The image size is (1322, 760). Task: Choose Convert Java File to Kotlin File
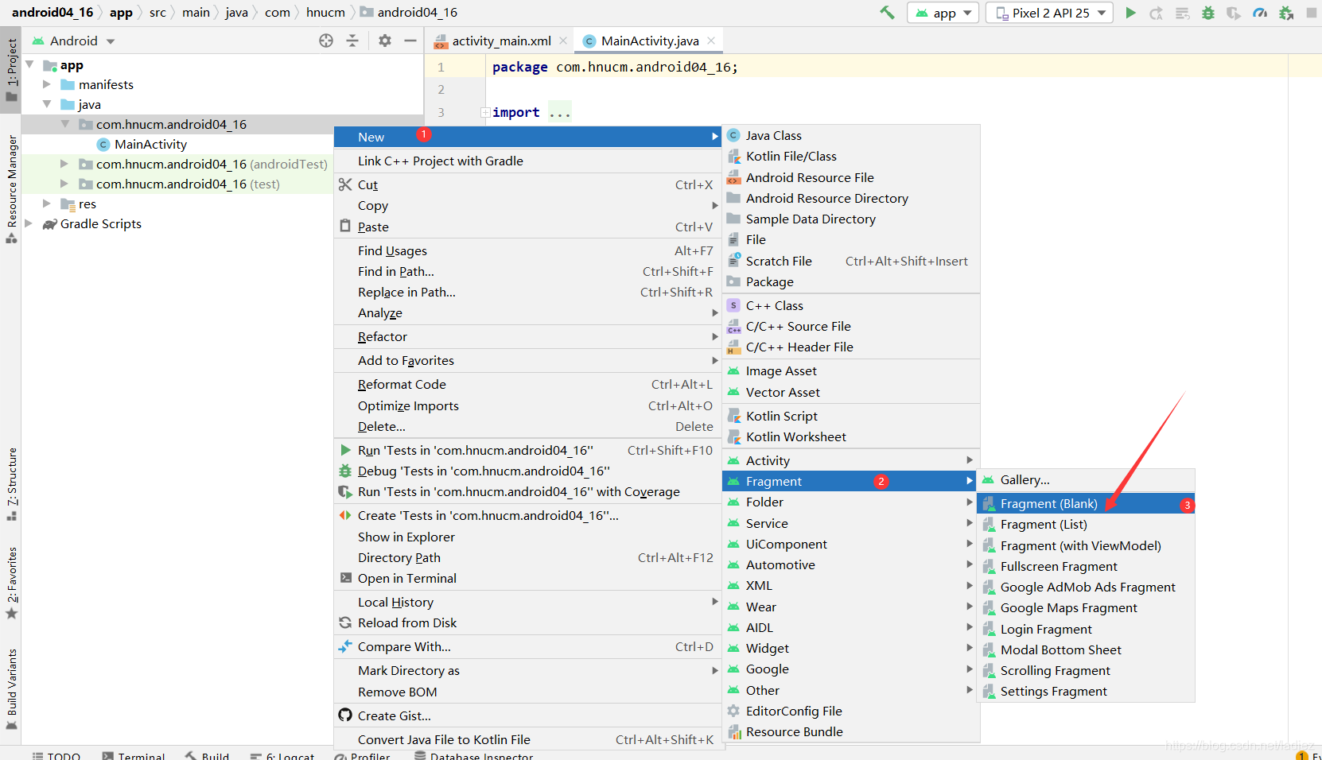(527, 739)
